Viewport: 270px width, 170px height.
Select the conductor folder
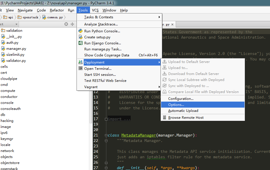(x=9, y=97)
